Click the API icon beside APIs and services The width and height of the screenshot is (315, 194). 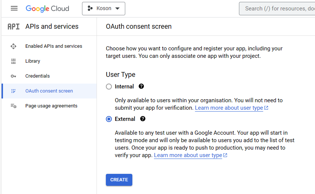click(13, 26)
